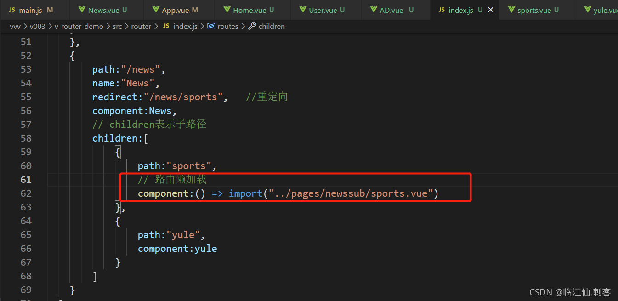Click the Vue icon on User.vue tab
This screenshot has height=301, width=618.
tap(303, 10)
